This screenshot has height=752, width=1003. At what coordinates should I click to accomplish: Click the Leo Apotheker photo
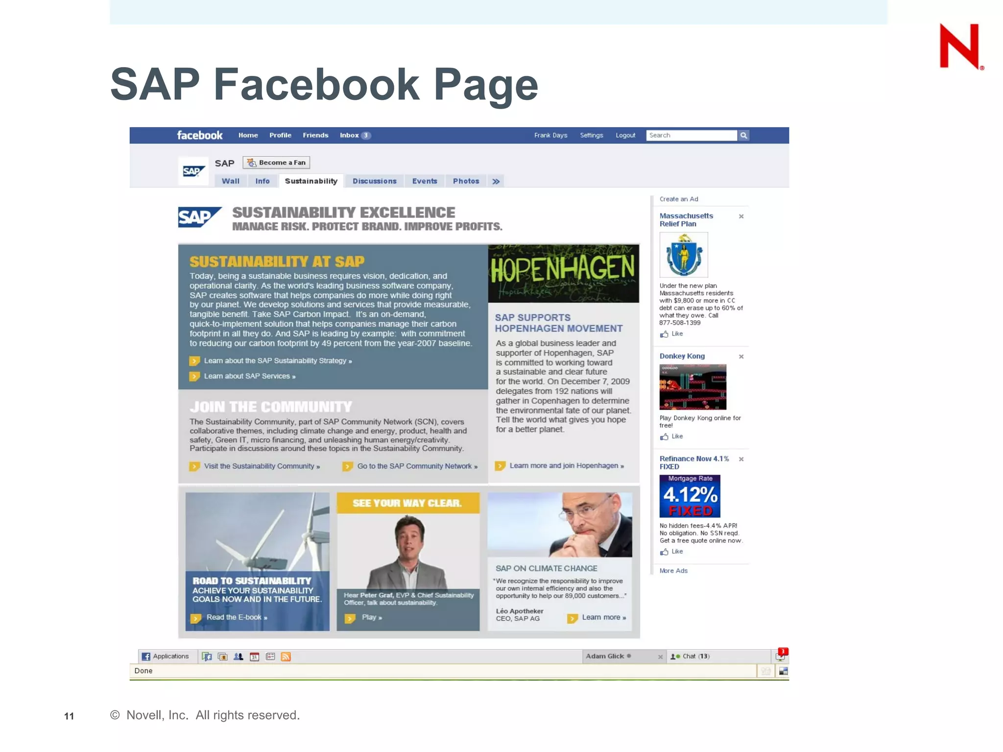point(560,525)
